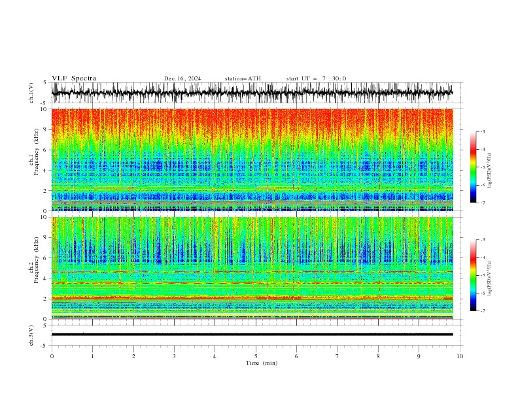Click the ch.1 colorbar "log(PSD)(V²/Hz)" label
This screenshot has height=400, width=518.
click(490, 171)
